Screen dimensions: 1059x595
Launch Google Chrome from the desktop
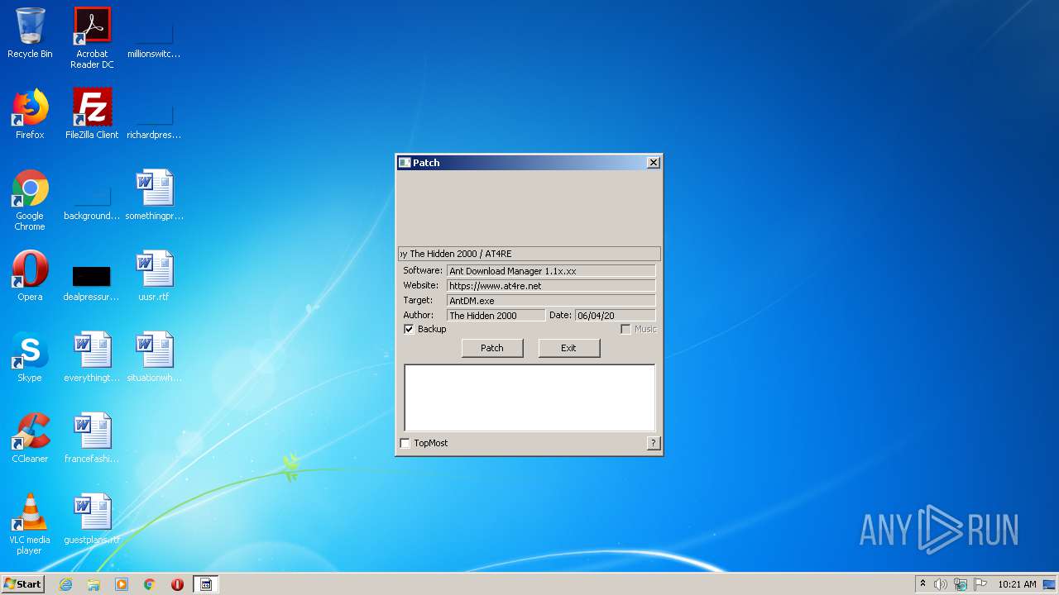click(x=30, y=201)
